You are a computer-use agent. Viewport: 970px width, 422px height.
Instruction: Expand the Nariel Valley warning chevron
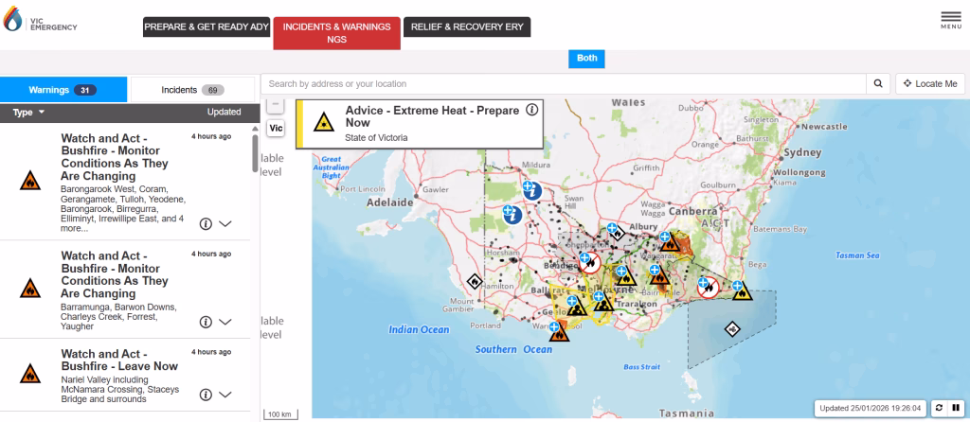pos(225,395)
